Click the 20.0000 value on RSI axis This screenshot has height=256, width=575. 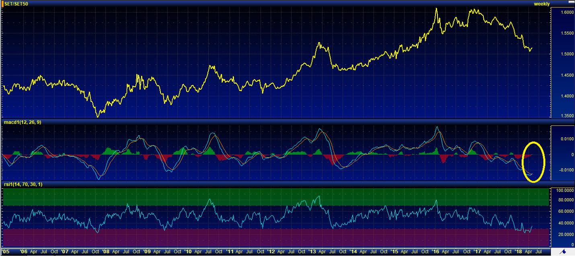tap(561, 235)
